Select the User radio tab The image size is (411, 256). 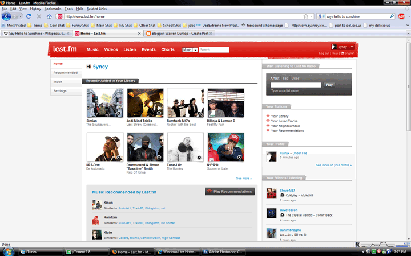point(295,78)
